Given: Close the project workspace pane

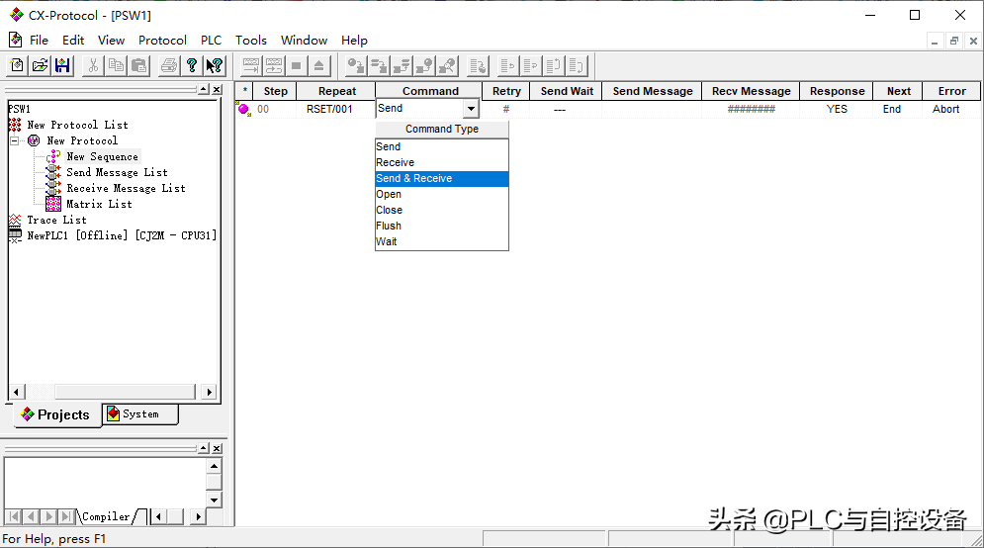Looking at the screenshot, I should 216,90.
